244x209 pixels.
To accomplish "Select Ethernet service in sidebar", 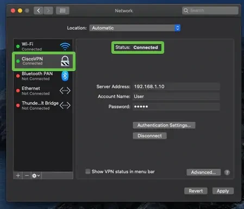I will (x=43, y=91).
